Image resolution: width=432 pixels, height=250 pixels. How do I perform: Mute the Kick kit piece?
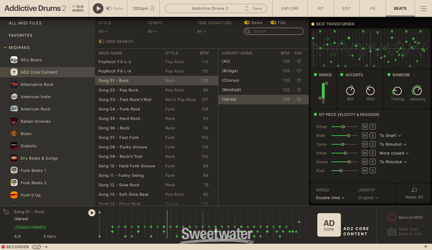click(x=365, y=171)
